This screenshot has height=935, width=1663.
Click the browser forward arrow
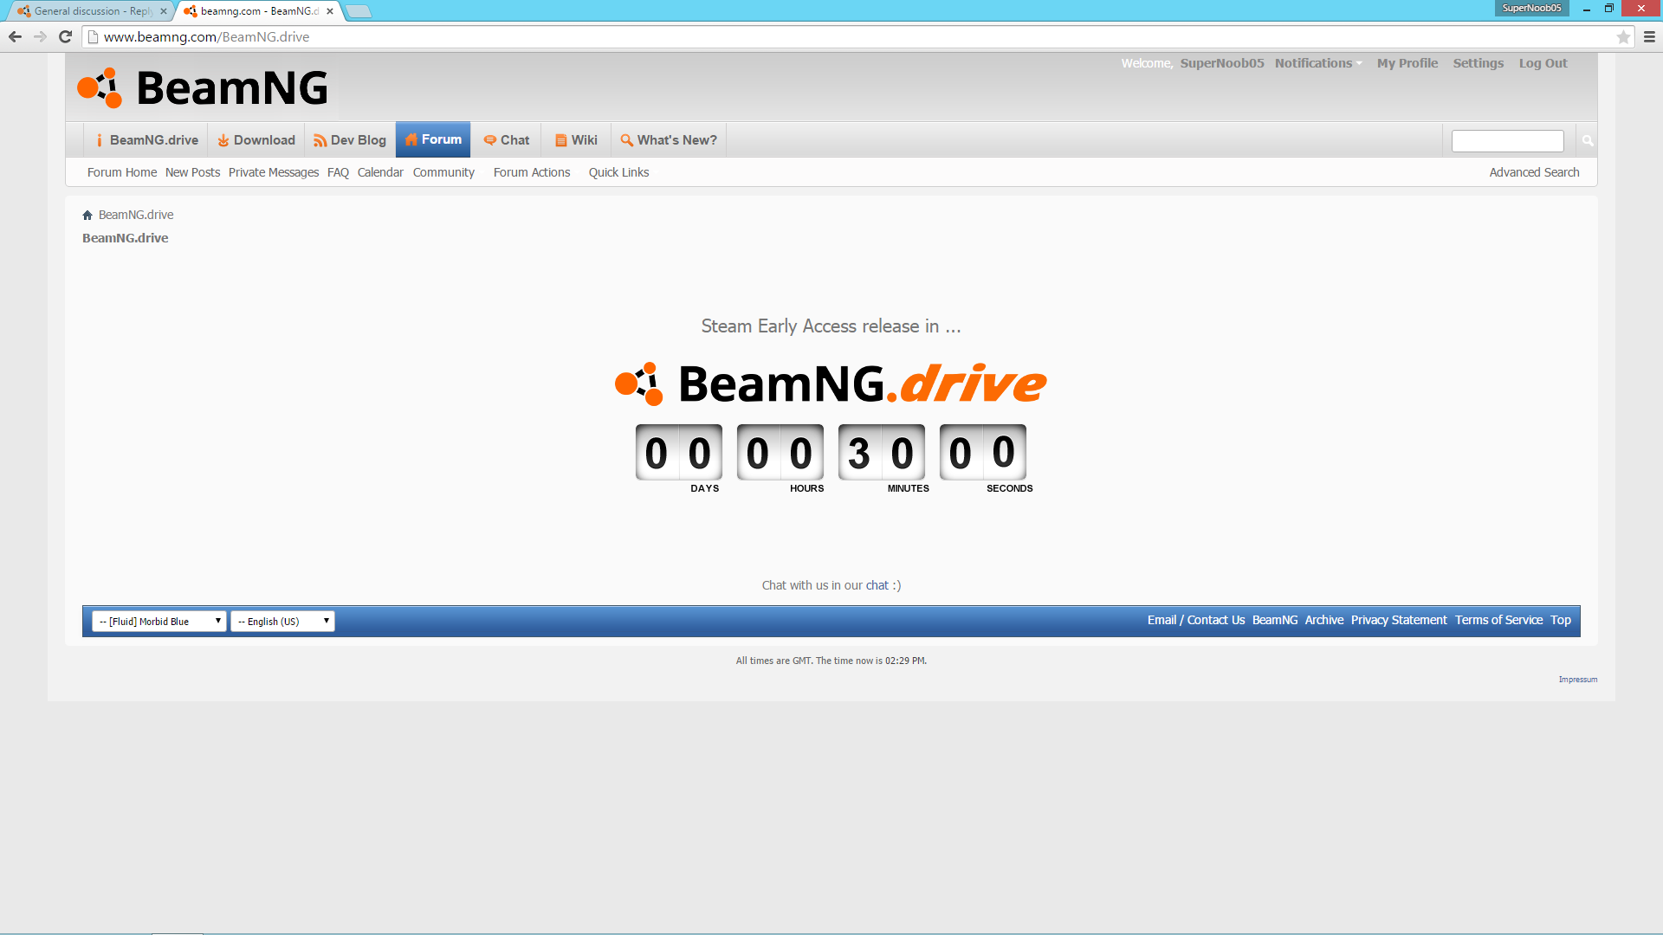40,36
